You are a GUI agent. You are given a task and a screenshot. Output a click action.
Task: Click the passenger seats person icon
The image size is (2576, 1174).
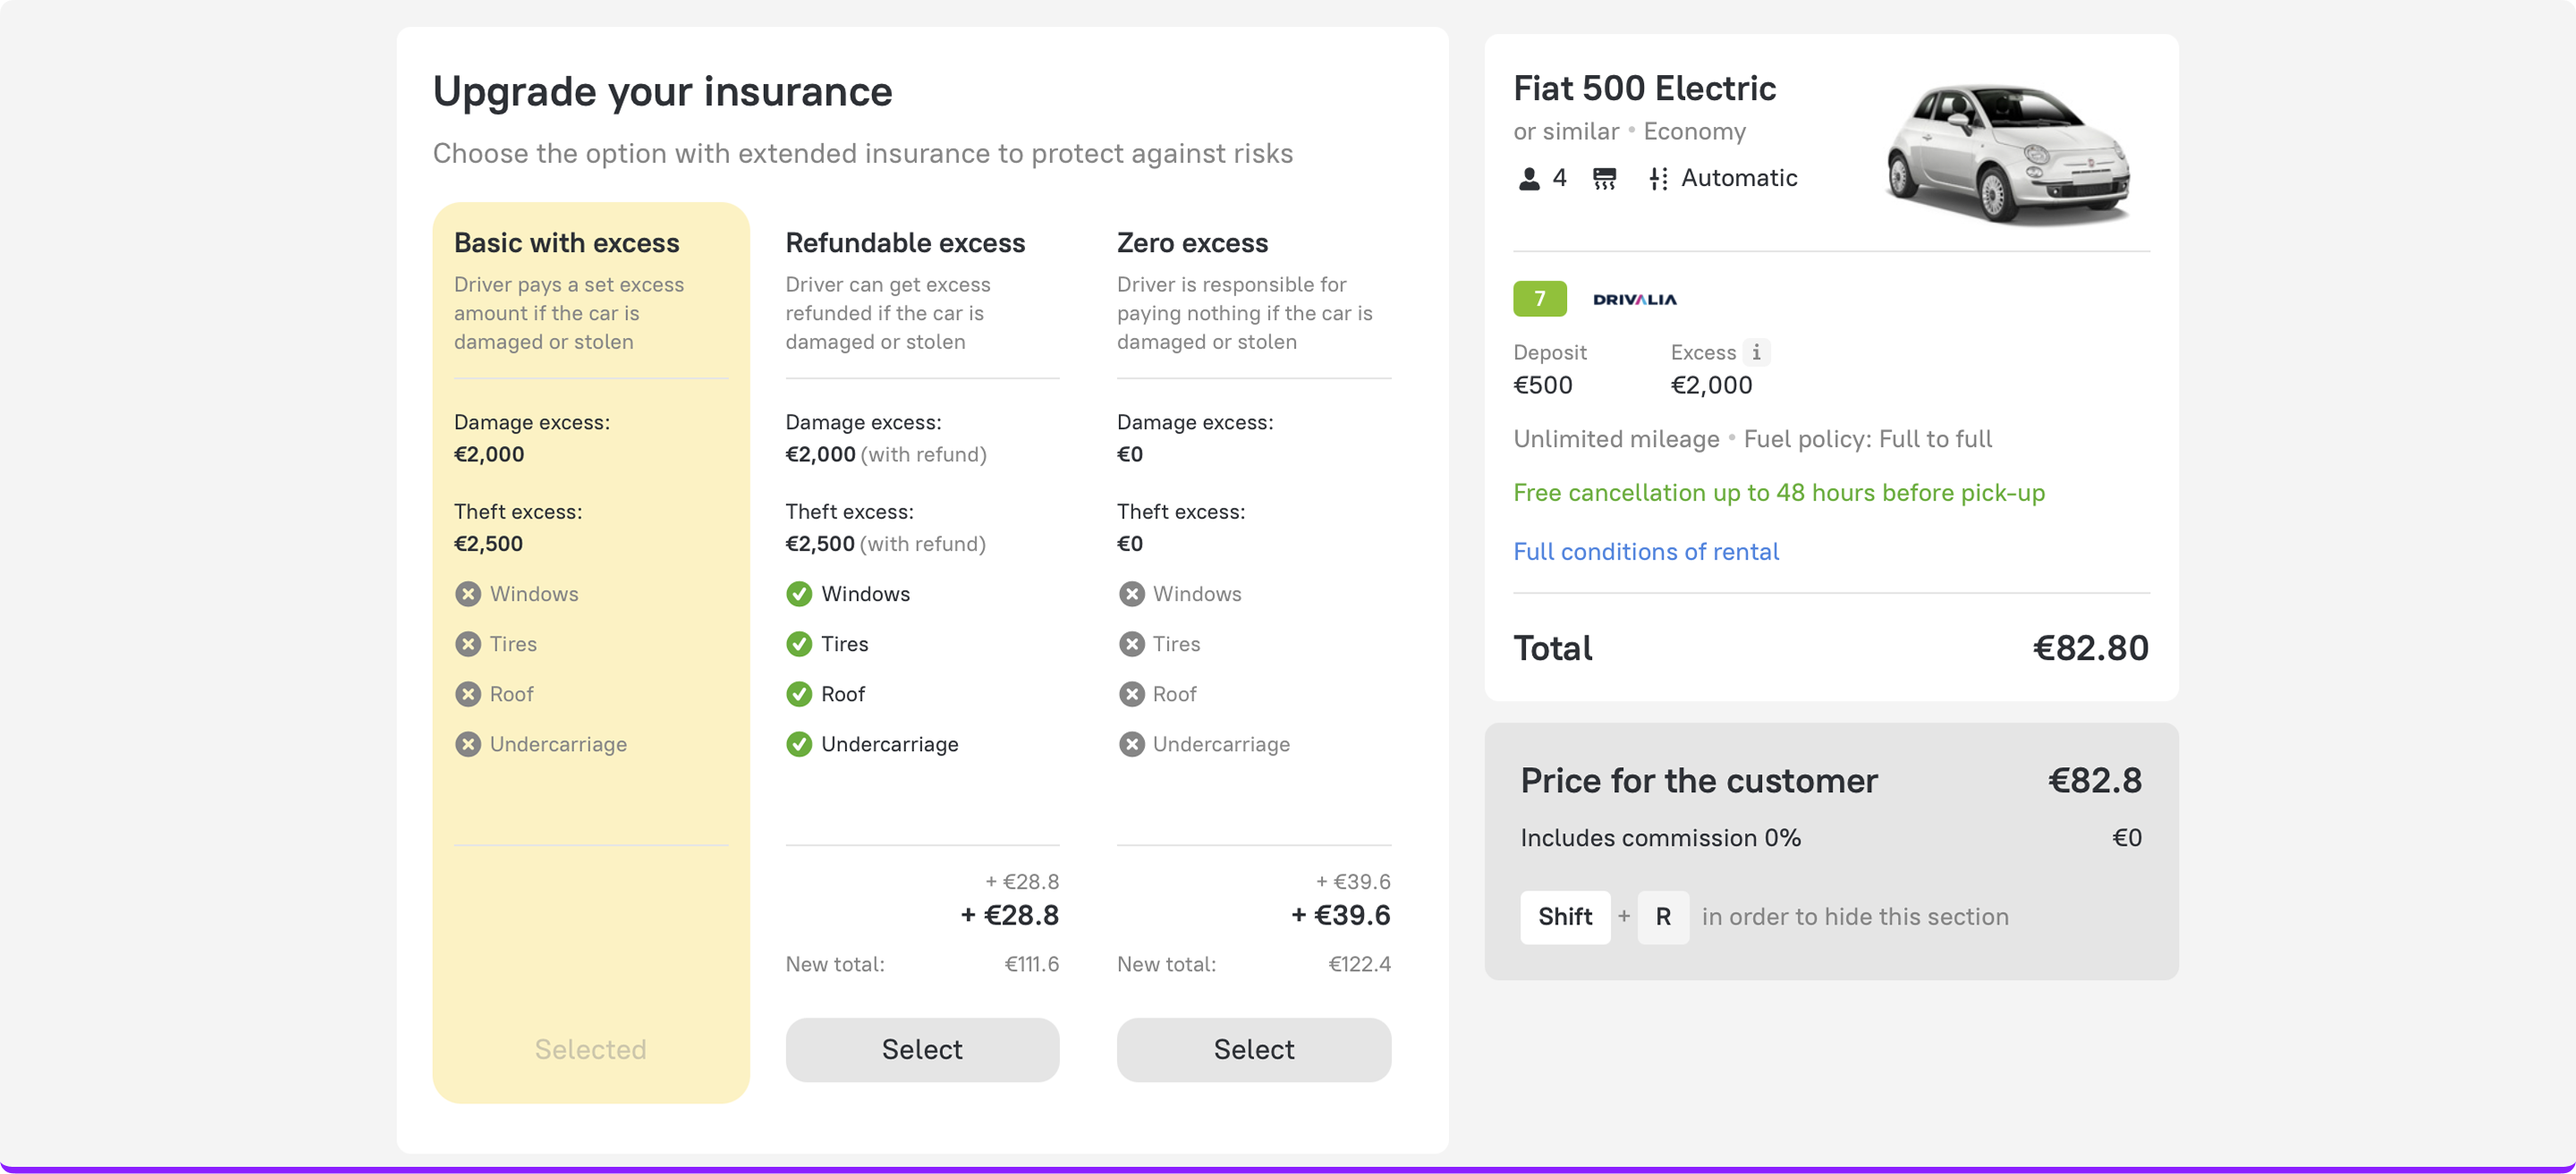[1529, 179]
